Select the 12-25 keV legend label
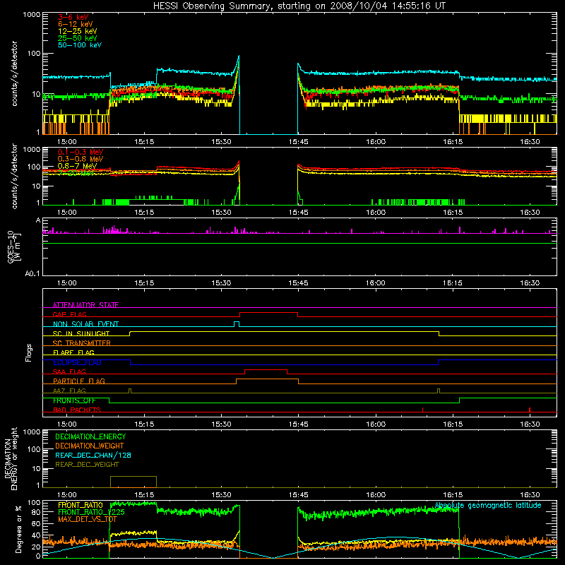565x565 pixels. pos(78,31)
